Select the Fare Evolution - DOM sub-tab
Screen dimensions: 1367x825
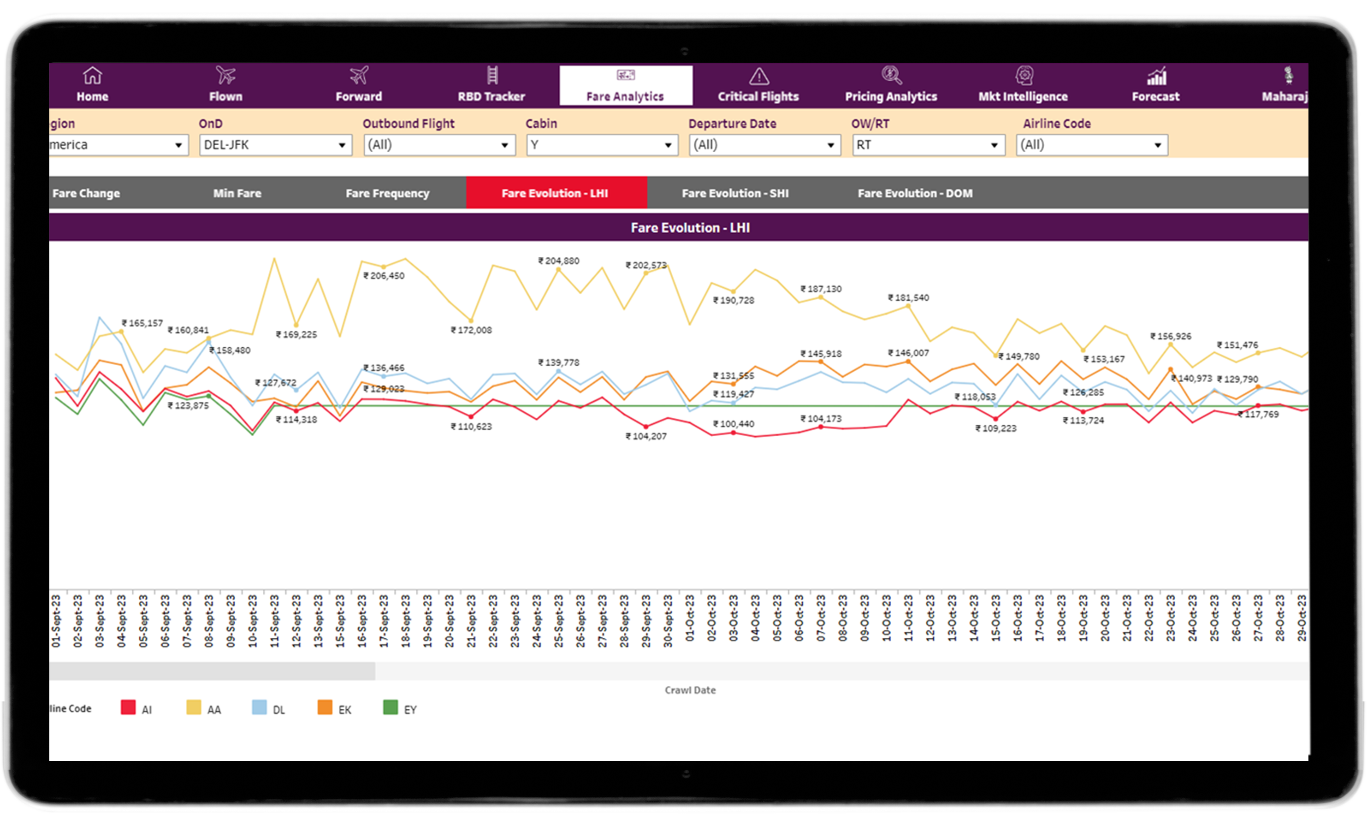[x=915, y=193]
